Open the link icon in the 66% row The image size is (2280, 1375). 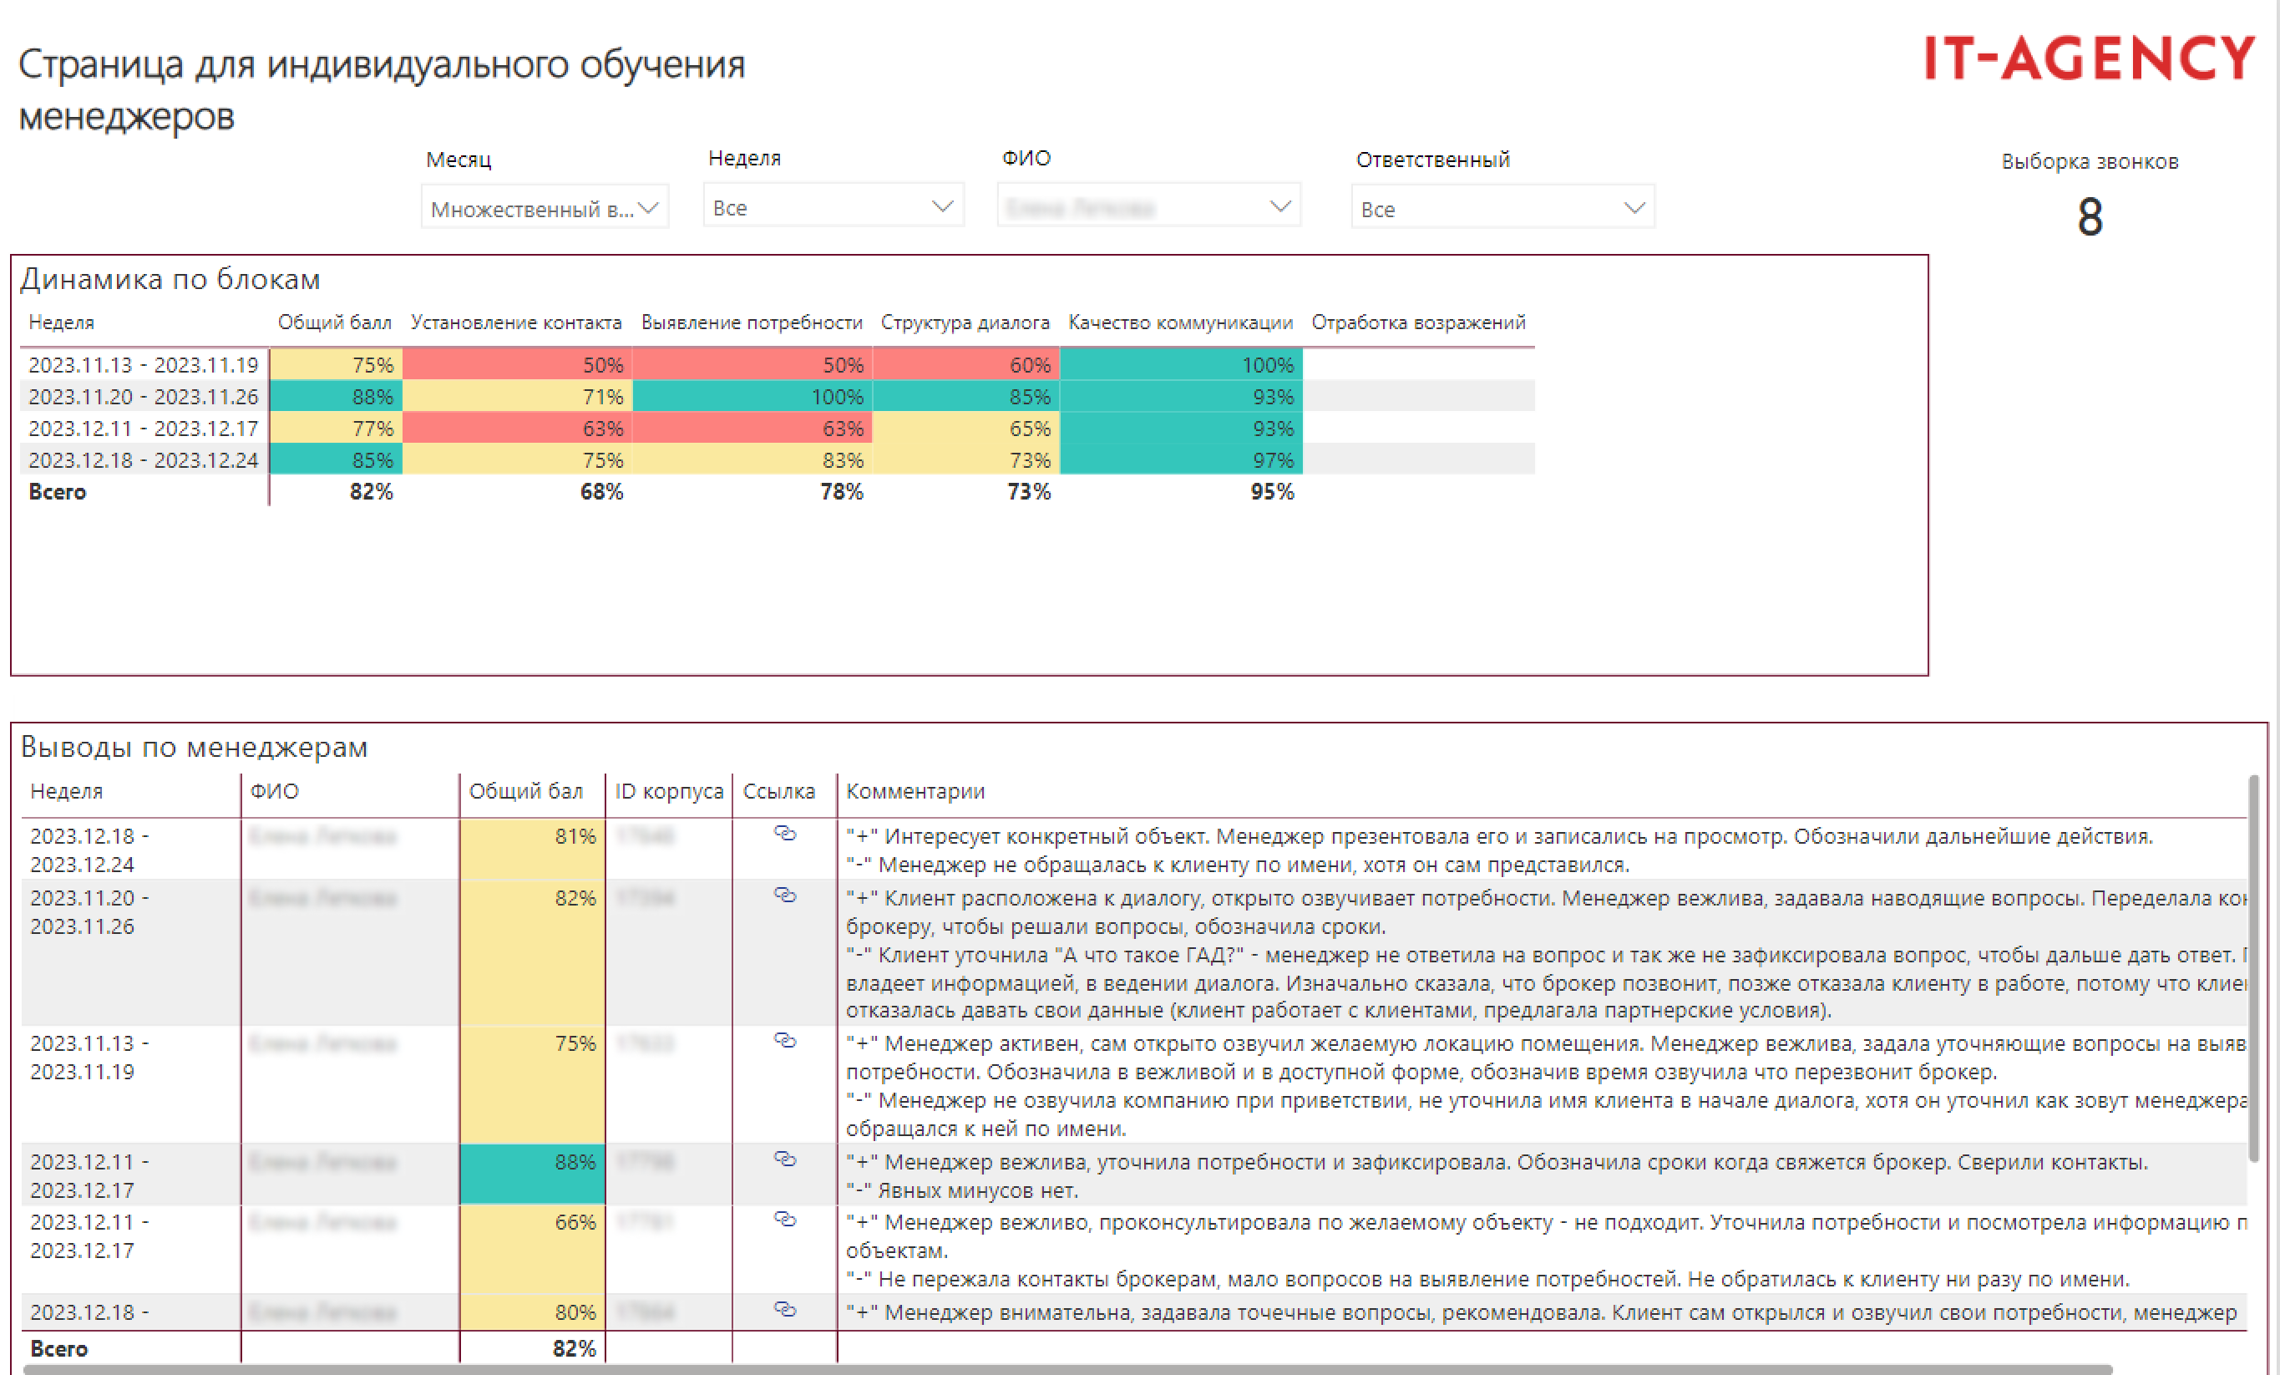785,1220
